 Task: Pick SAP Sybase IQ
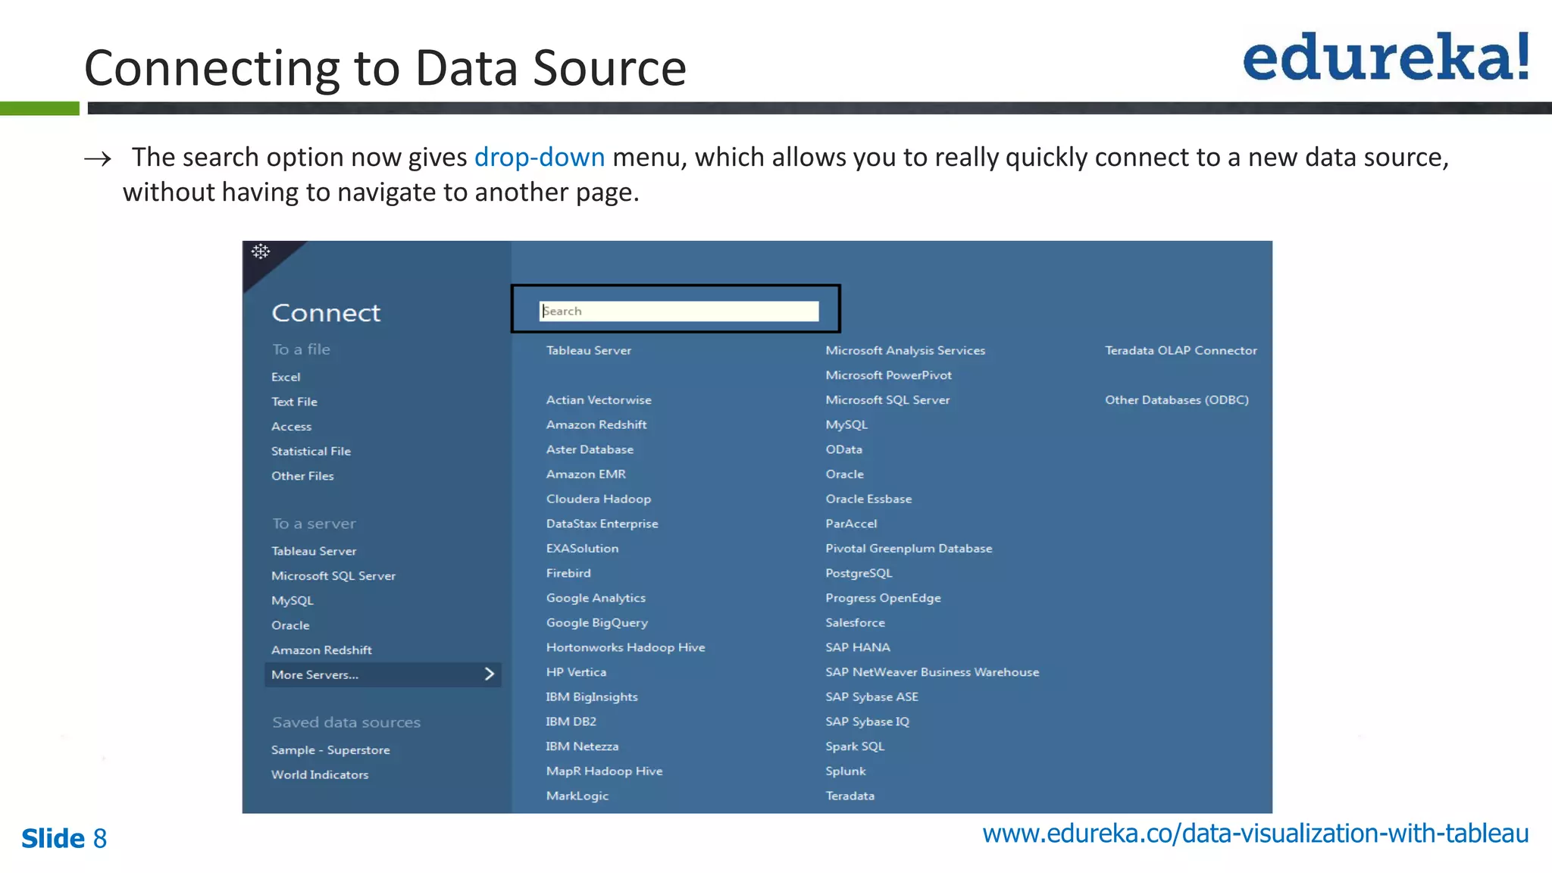867,721
